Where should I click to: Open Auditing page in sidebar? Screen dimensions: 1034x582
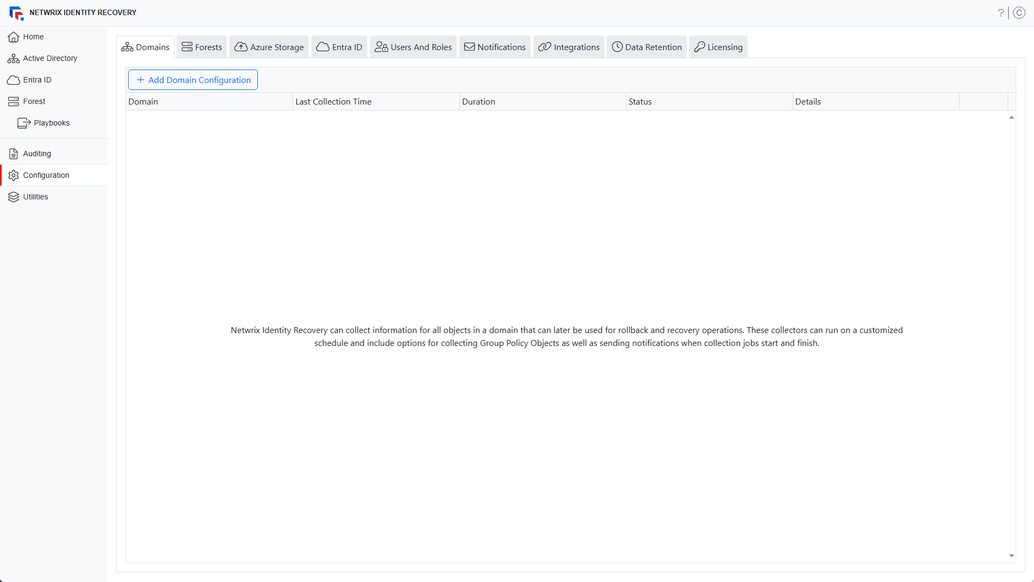coord(37,154)
